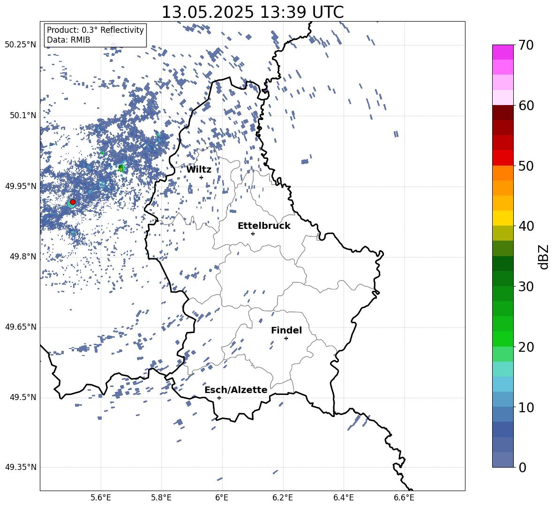
Task: Click the 5.6°E longitude tick label
Action: pyautogui.click(x=100, y=498)
